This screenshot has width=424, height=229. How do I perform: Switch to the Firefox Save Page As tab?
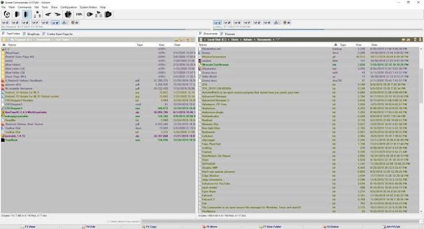click(x=57, y=34)
